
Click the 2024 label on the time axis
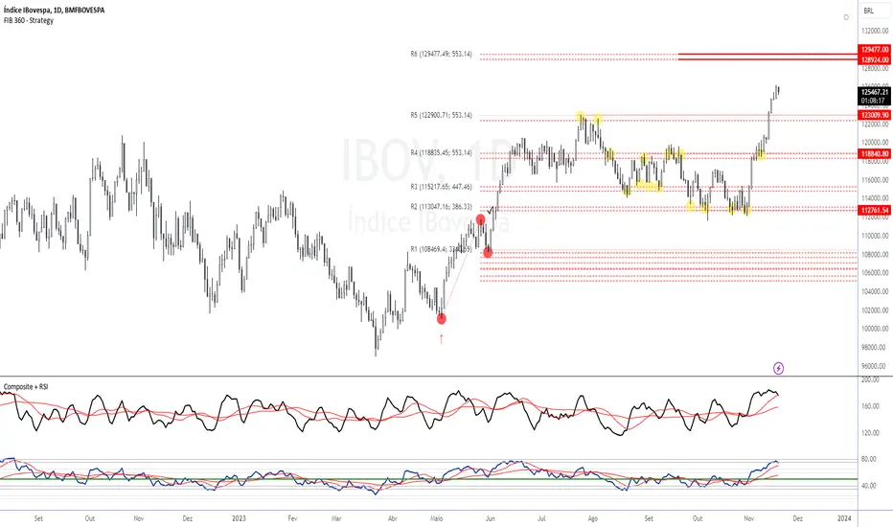(844, 518)
